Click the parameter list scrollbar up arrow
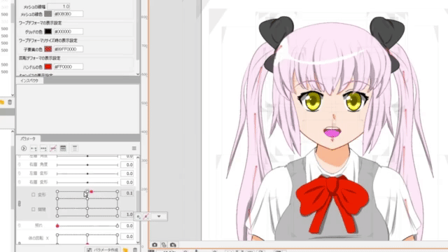Screen dimensions: 448x252 (138, 157)
